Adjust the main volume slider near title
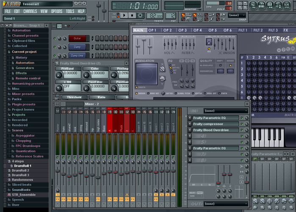The width and height of the screenshot is (296, 212). (99, 6)
